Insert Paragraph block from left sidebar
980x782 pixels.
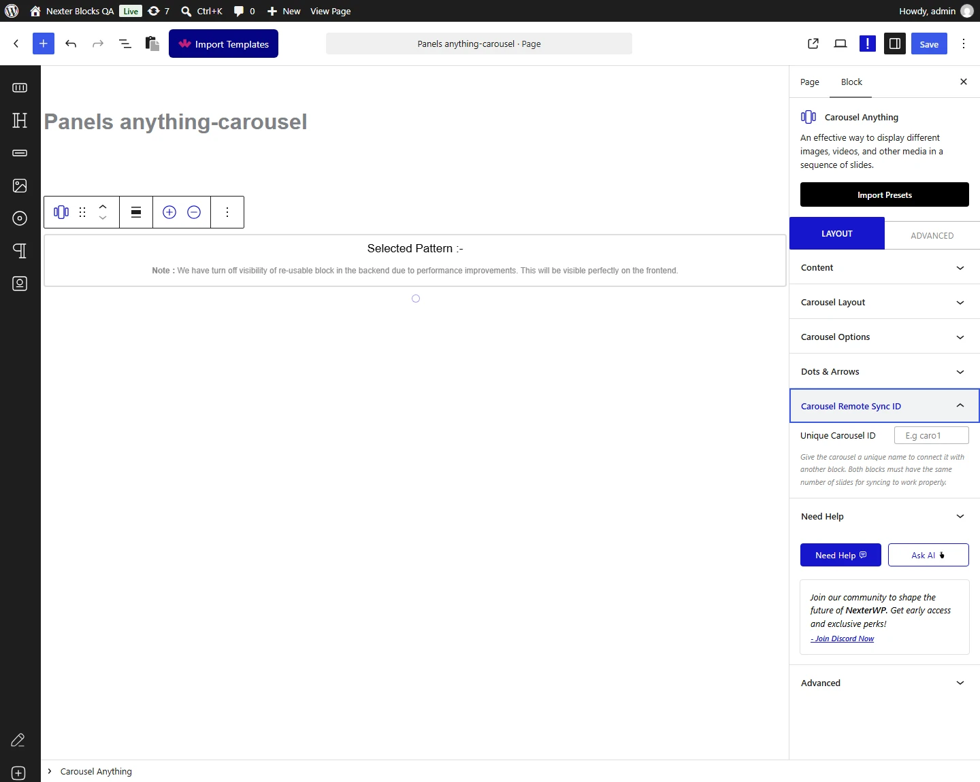[20, 251]
